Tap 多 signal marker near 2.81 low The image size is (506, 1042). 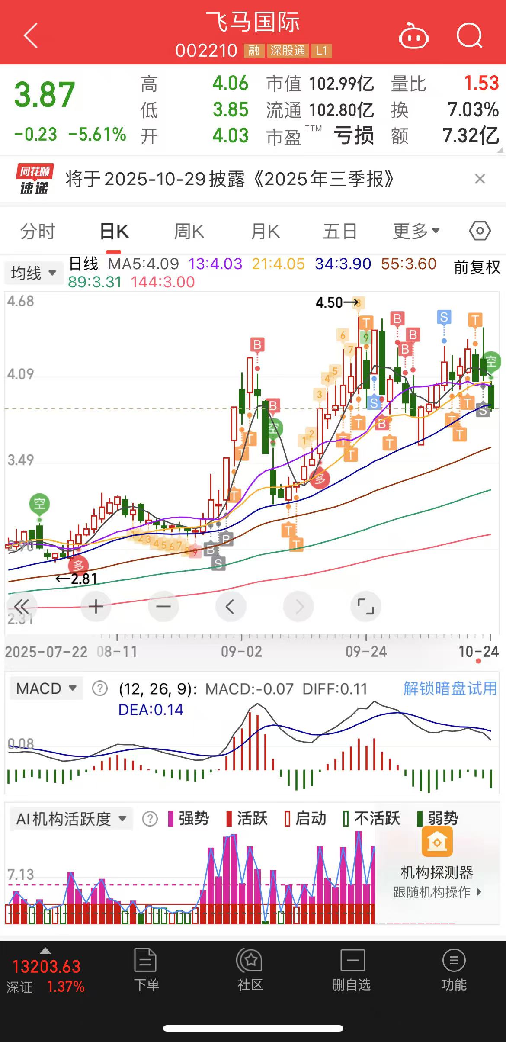click(x=78, y=565)
